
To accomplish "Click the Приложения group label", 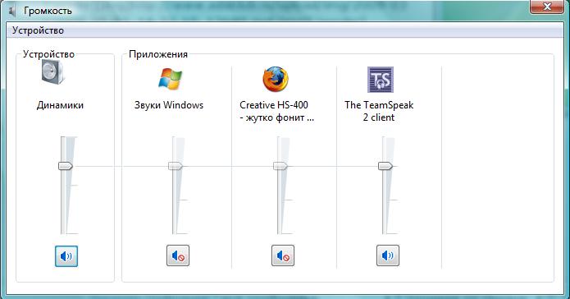I will coord(158,54).
